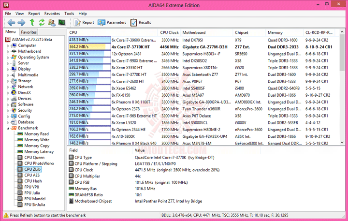Image resolution: width=348 pixels, height=221 pixels.
Task: Go forward with the blue right arrow
Action: click(x=21, y=22)
